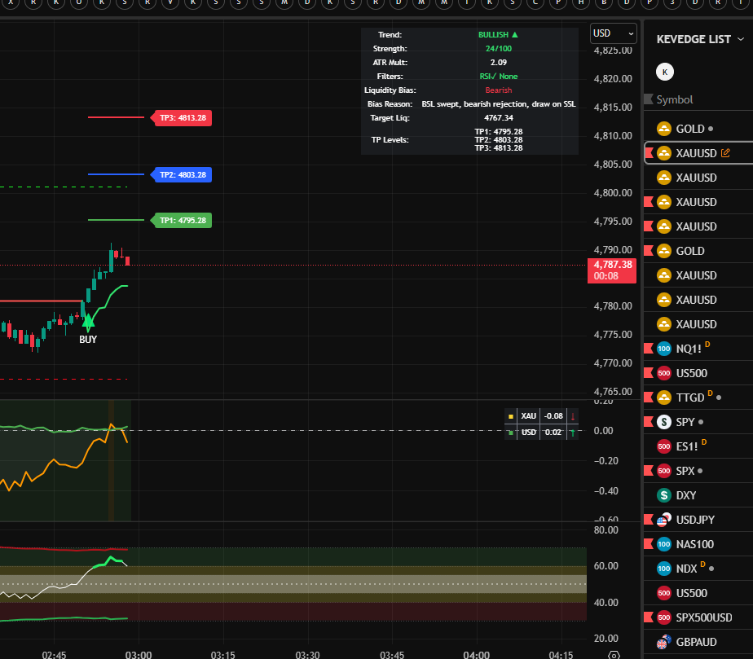Select the SPY watchlist row
This screenshot has height=659, width=753.
pos(687,422)
